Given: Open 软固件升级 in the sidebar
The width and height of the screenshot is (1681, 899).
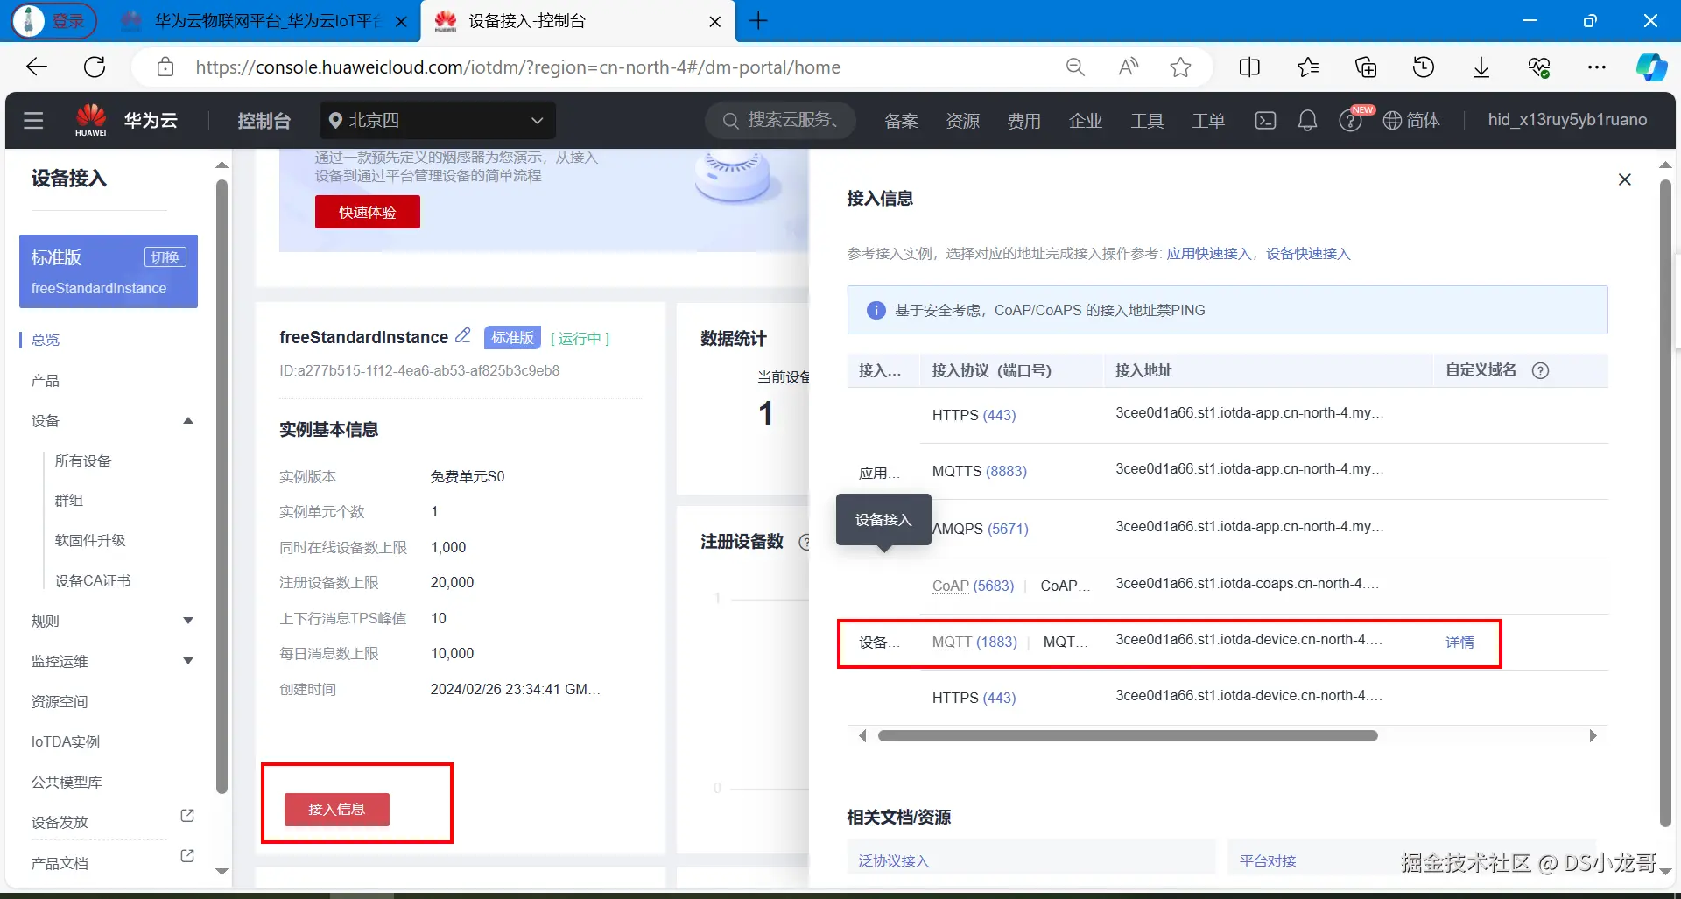Looking at the screenshot, I should 90,541.
